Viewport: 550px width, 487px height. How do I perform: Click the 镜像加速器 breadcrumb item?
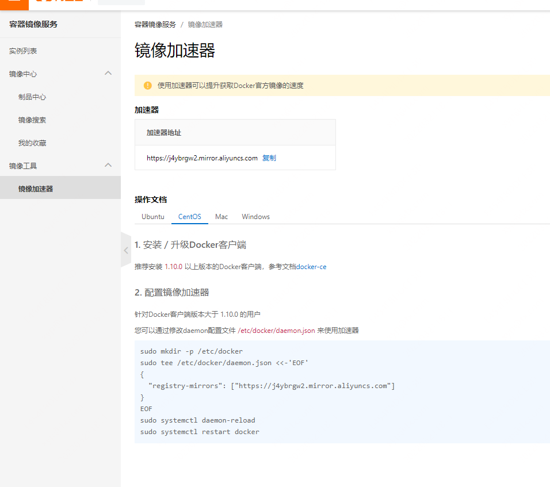[205, 25]
